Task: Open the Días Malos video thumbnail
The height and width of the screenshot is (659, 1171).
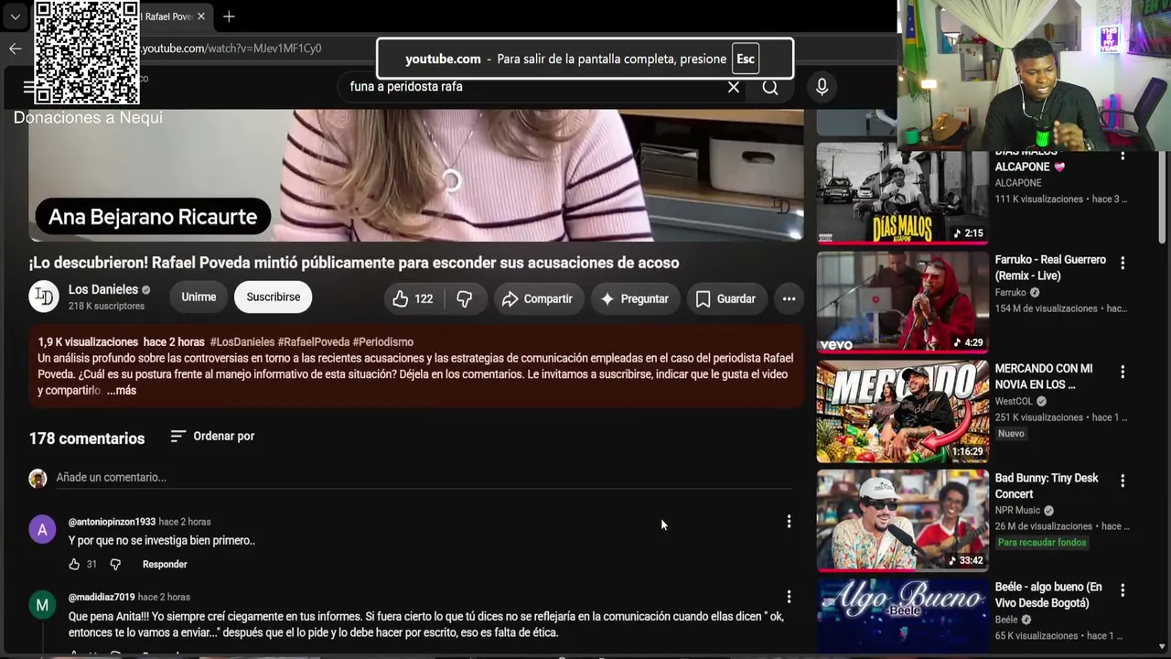Action: (902, 192)
